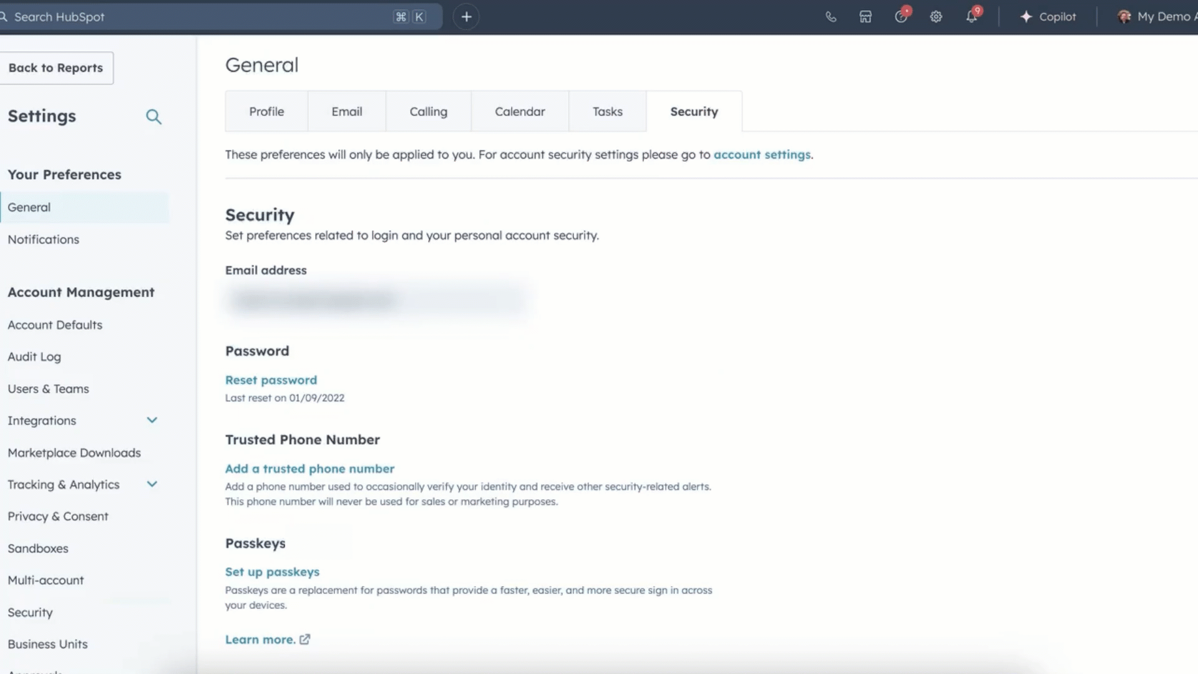Open the calling icon in the top bar

point(830,17)
